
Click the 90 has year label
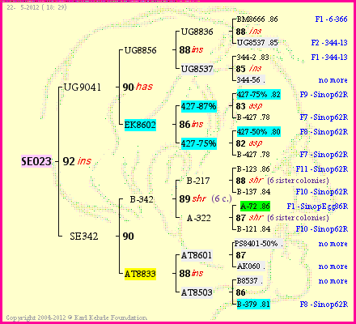[x=138, y=87]
